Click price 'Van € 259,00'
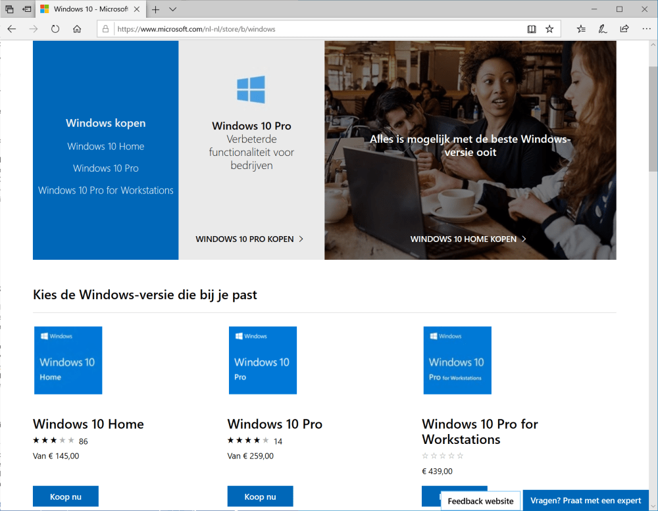Viewport: 658px width, 511px height. coord(251,456)
